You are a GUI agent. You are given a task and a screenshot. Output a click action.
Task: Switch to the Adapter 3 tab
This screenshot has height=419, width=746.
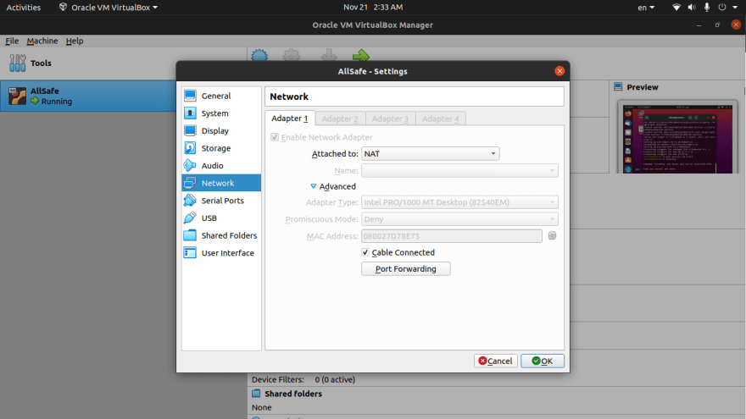[390, 119]
